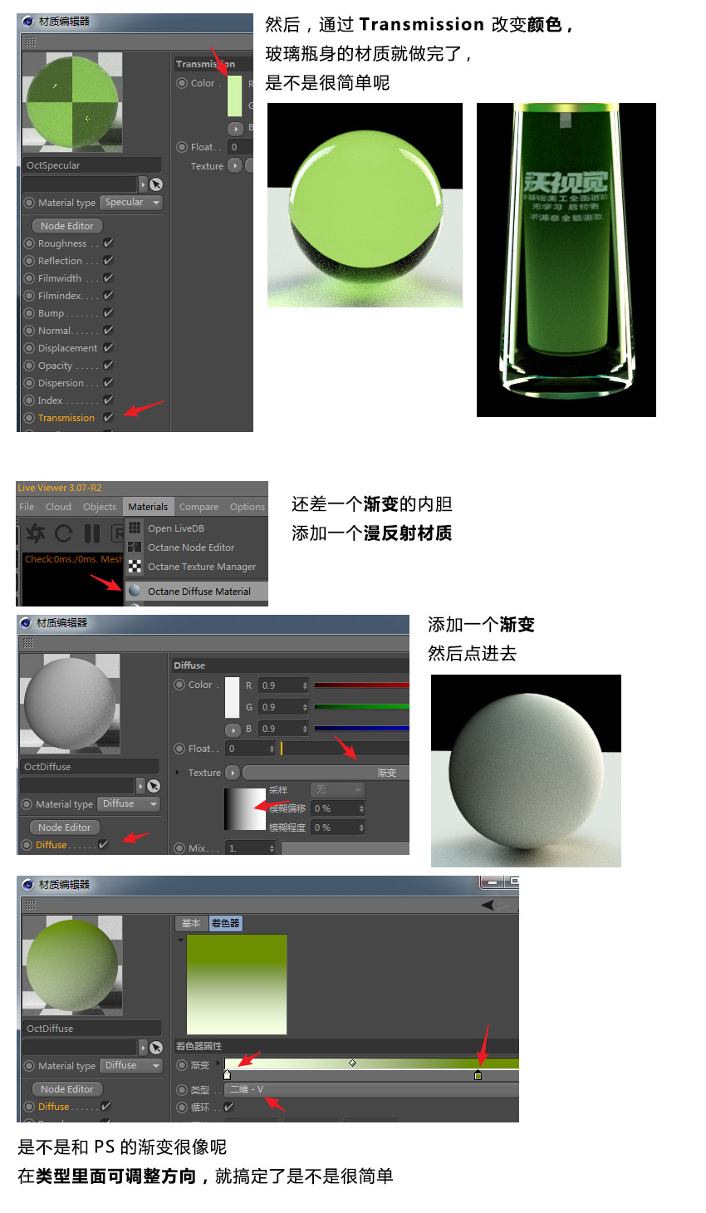
Task: Collapse the gradient preview triangle
Action: click(x=180, y=940)
